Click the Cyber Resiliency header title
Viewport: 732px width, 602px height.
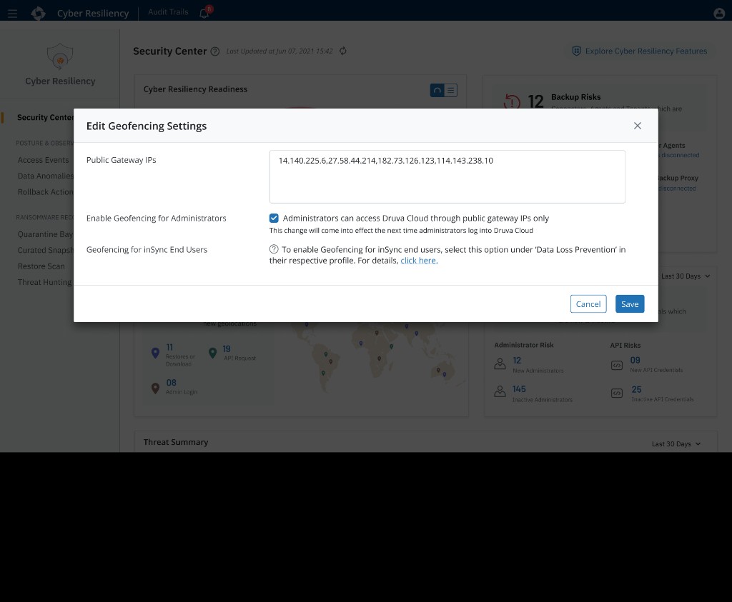click(93, 13)
